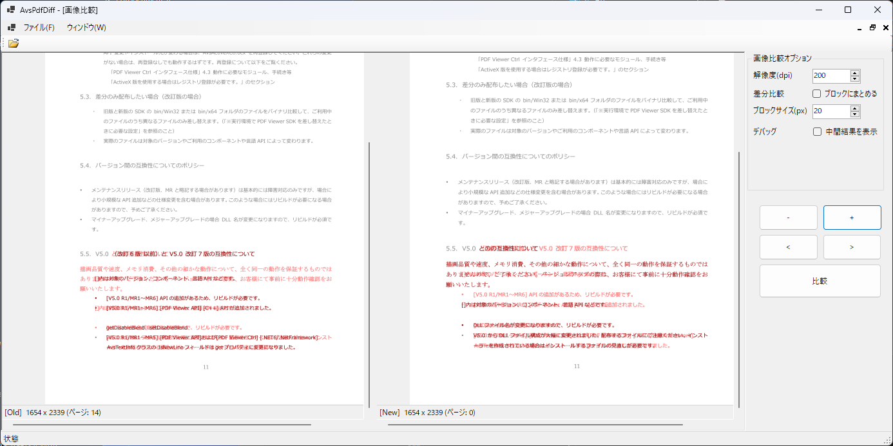Go to next page with the > button
Viewport: 893px width, 446px height.
852,247
